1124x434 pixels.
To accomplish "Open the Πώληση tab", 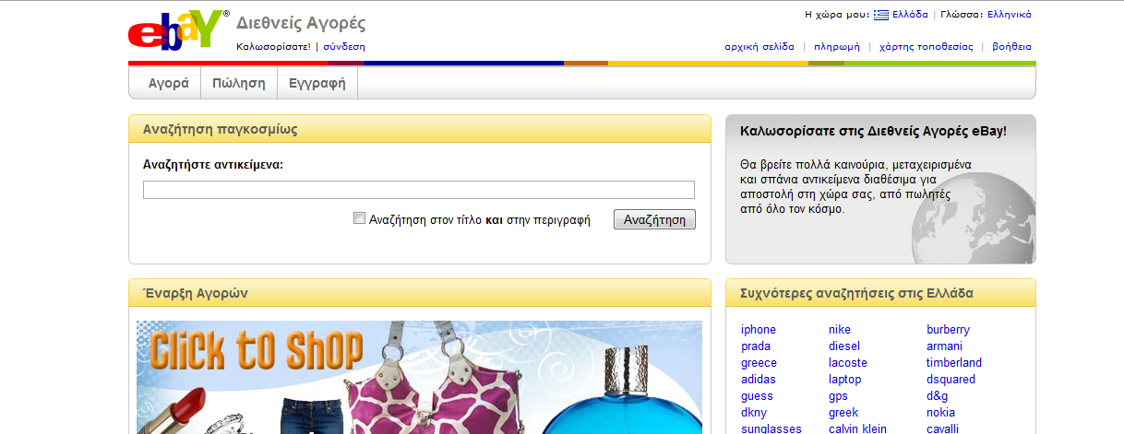I will [x=238, y=83].
